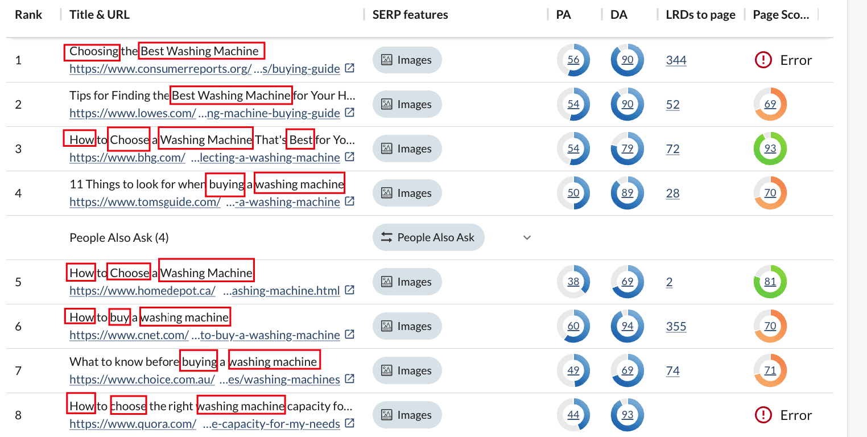Sort results by the PA column header
The height and width of the screenshot is (437, 867).
pyautogui.click(x=563, y=14)
